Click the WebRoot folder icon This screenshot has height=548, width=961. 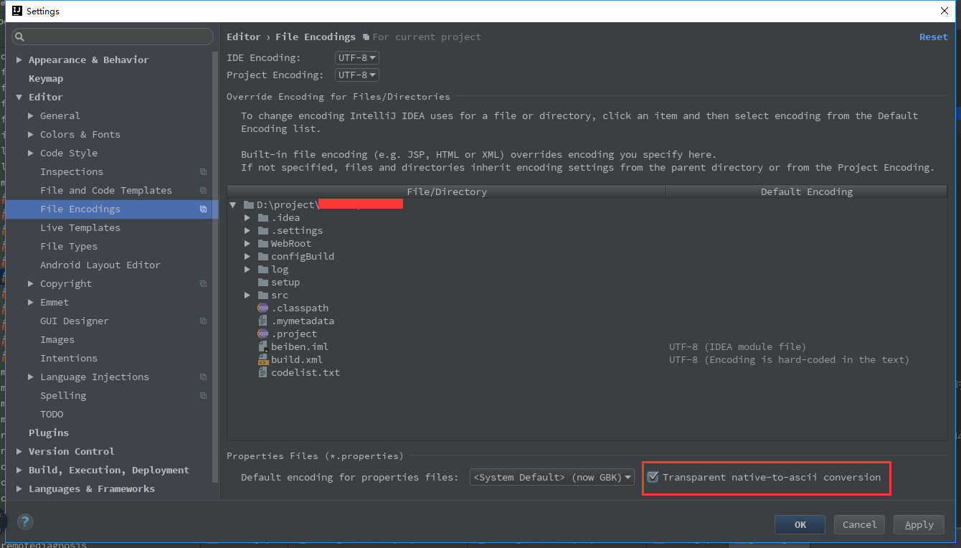pyautogui.click(x=263, y=243)
